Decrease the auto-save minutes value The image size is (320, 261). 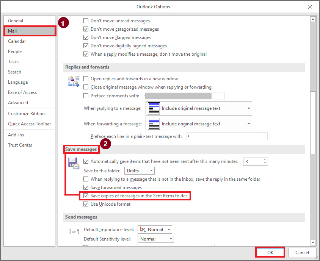click(265, 163)
